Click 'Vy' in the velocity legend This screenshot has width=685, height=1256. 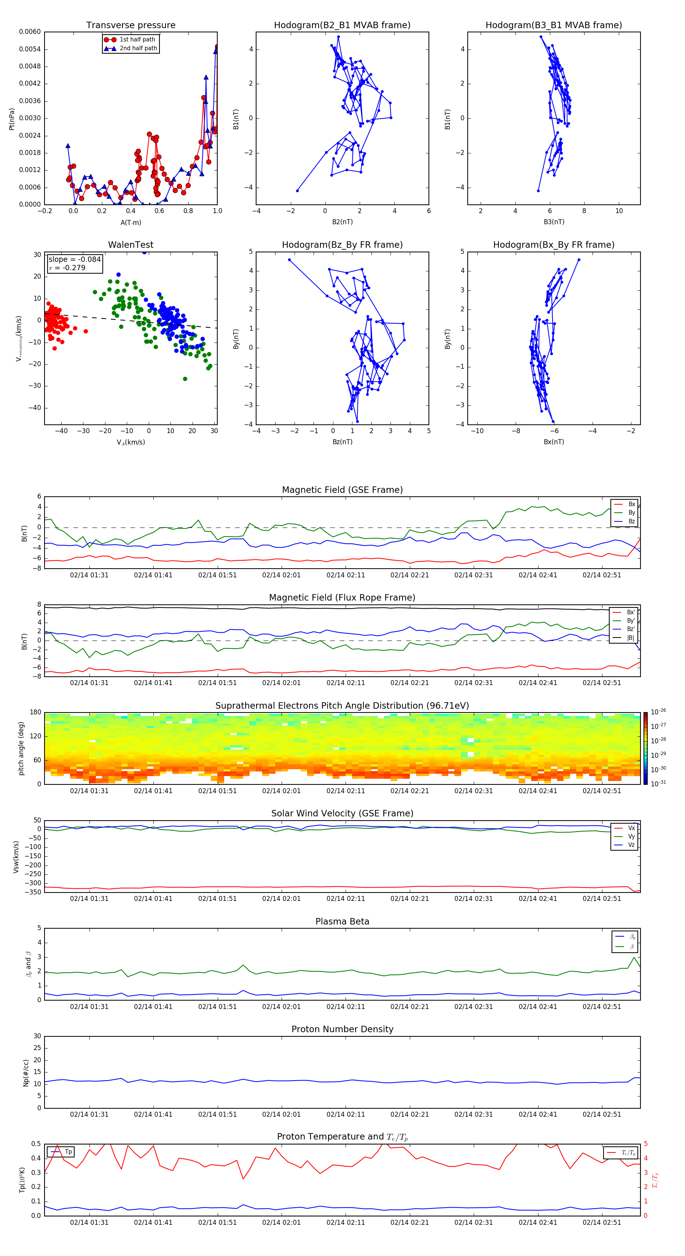tap(624, 837)
